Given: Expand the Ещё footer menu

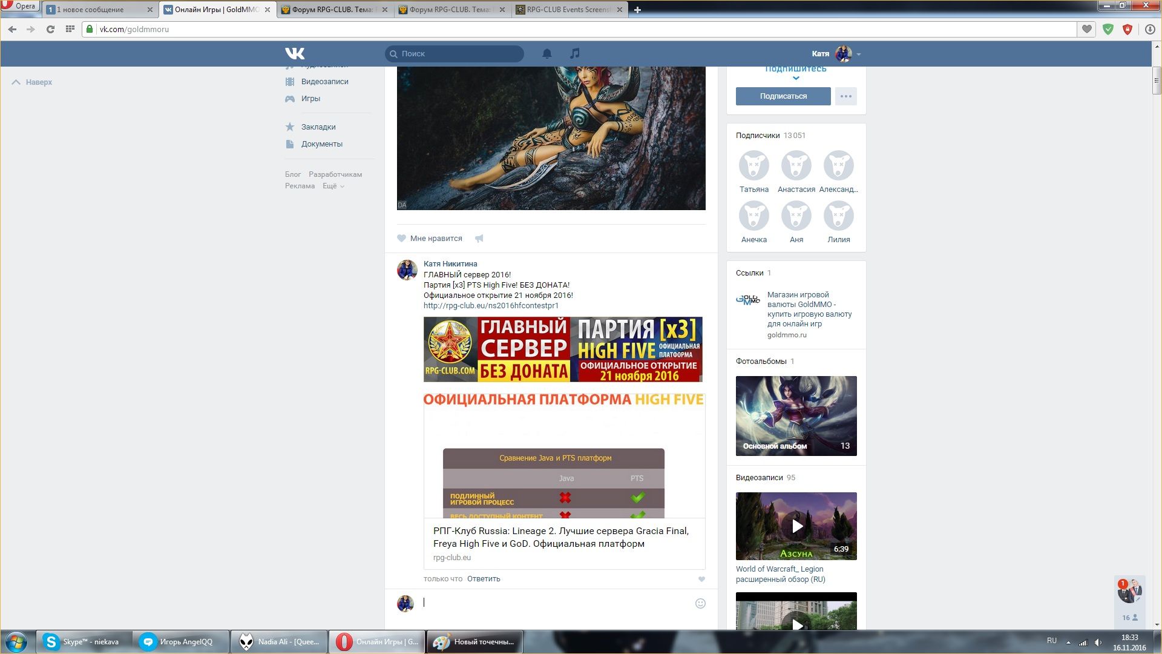Looking at the screenshot, I should coord(333,186).
